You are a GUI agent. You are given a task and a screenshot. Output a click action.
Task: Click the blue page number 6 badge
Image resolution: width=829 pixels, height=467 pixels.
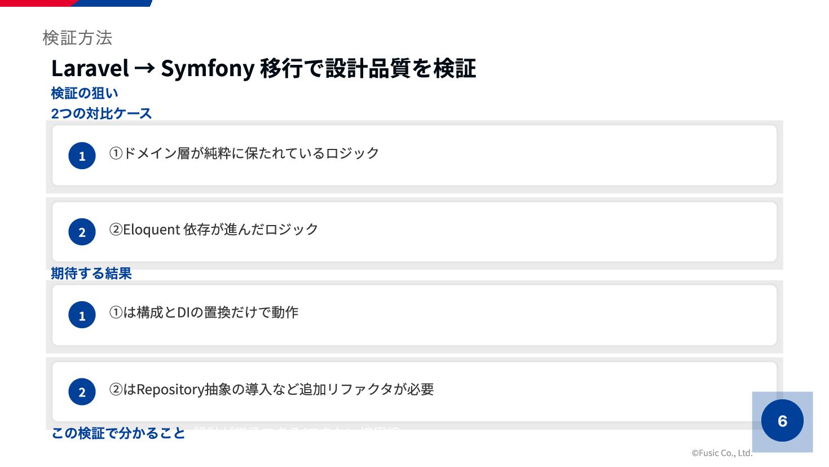pos(782,421)
